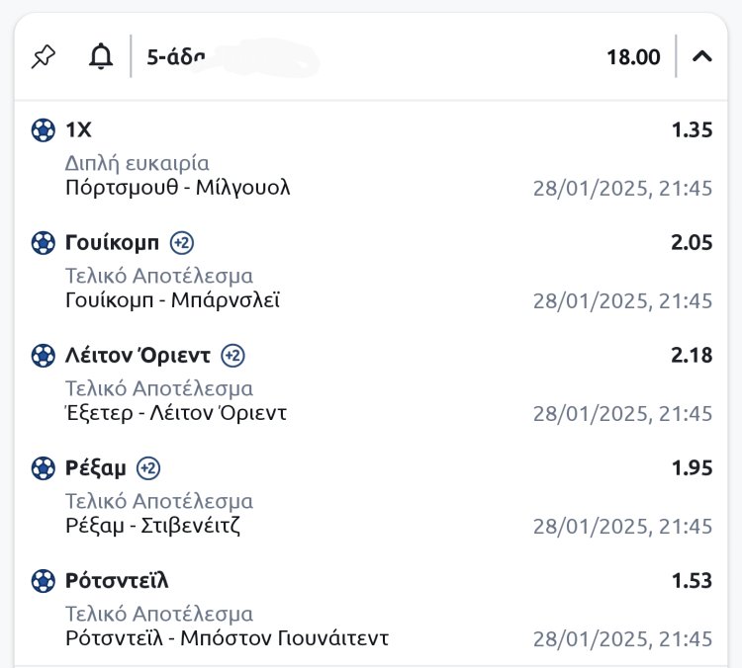Pin this 5-fold betslip

pyautogui.click(x=44, y=57)
